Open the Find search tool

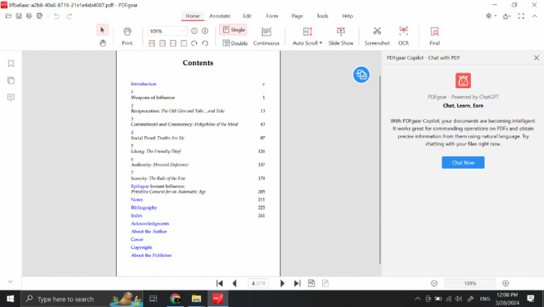pos(434,36)
